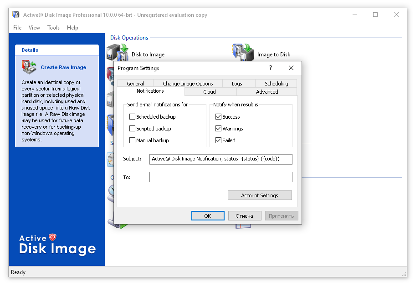Click the Subject text field

tap(221, 159)
